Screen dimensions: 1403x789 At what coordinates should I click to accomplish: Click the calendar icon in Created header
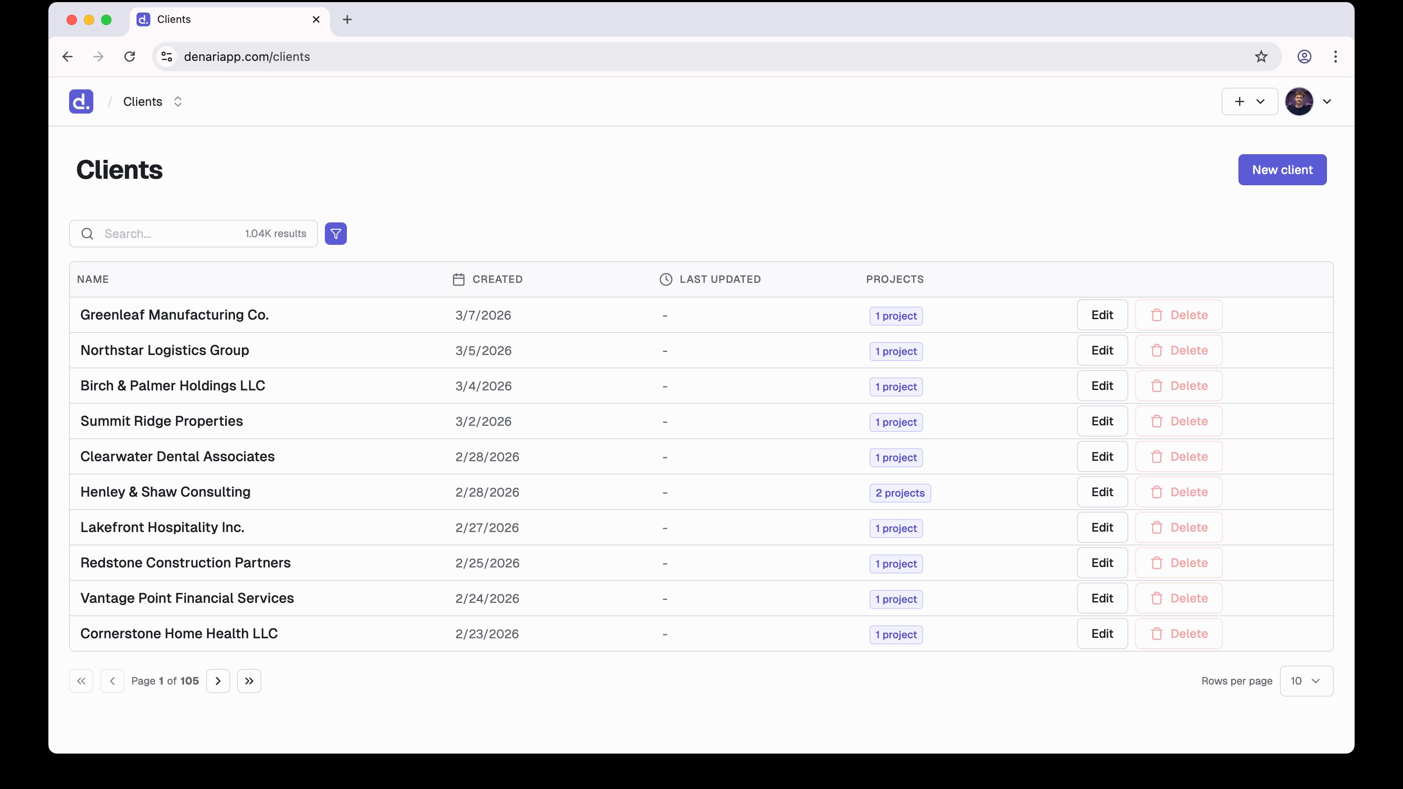click(x=459, y=279)
